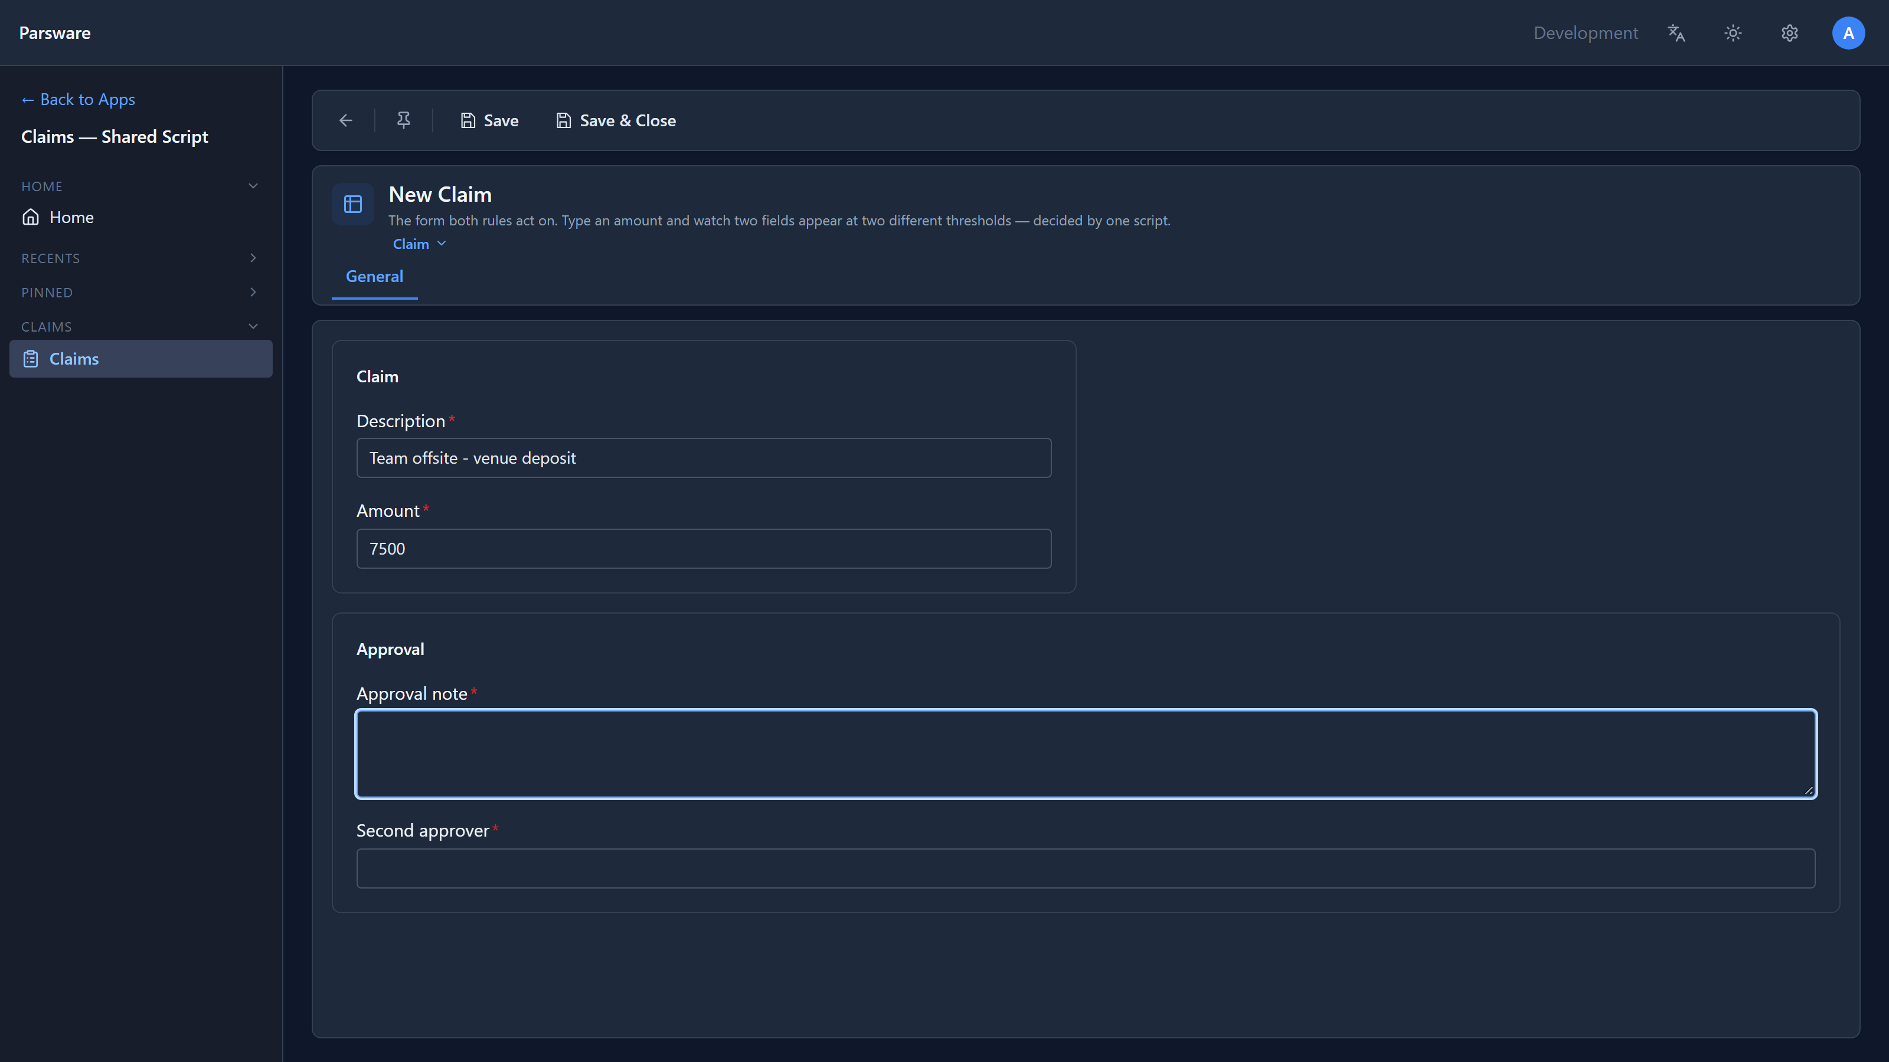Collapse the CLAIMS sidebar section
Viewport: 1889px width, 1062px height.
[253, 326]
